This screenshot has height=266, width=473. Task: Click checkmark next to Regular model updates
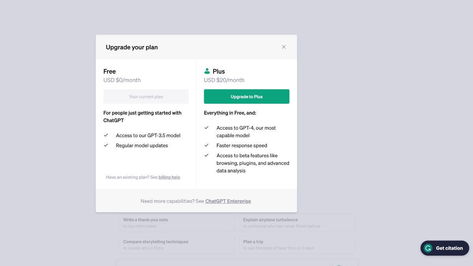106,145
